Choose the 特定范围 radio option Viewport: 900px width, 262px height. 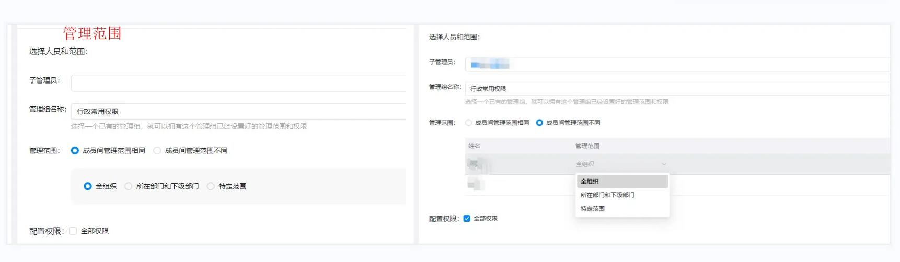[x=211, y=186]
